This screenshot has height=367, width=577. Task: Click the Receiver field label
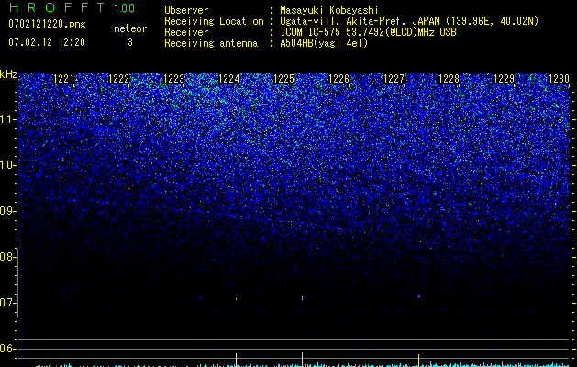186,32
